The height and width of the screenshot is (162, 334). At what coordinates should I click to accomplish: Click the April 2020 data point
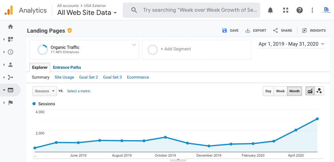(296, 130)
